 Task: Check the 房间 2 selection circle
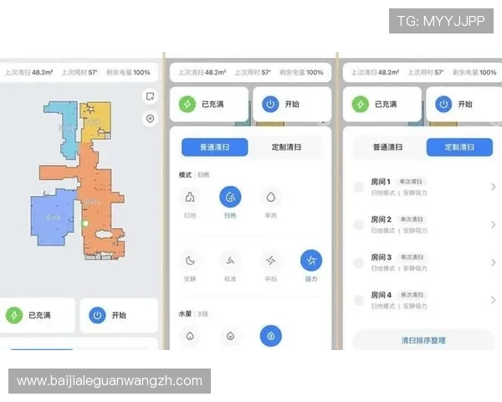click(359, 224)
